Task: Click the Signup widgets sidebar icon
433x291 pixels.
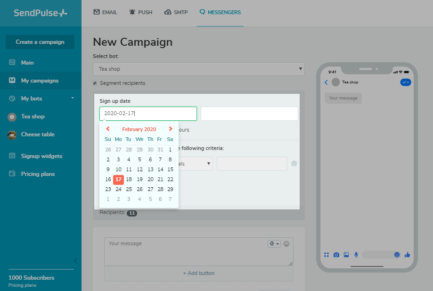Action: [12, 156]
